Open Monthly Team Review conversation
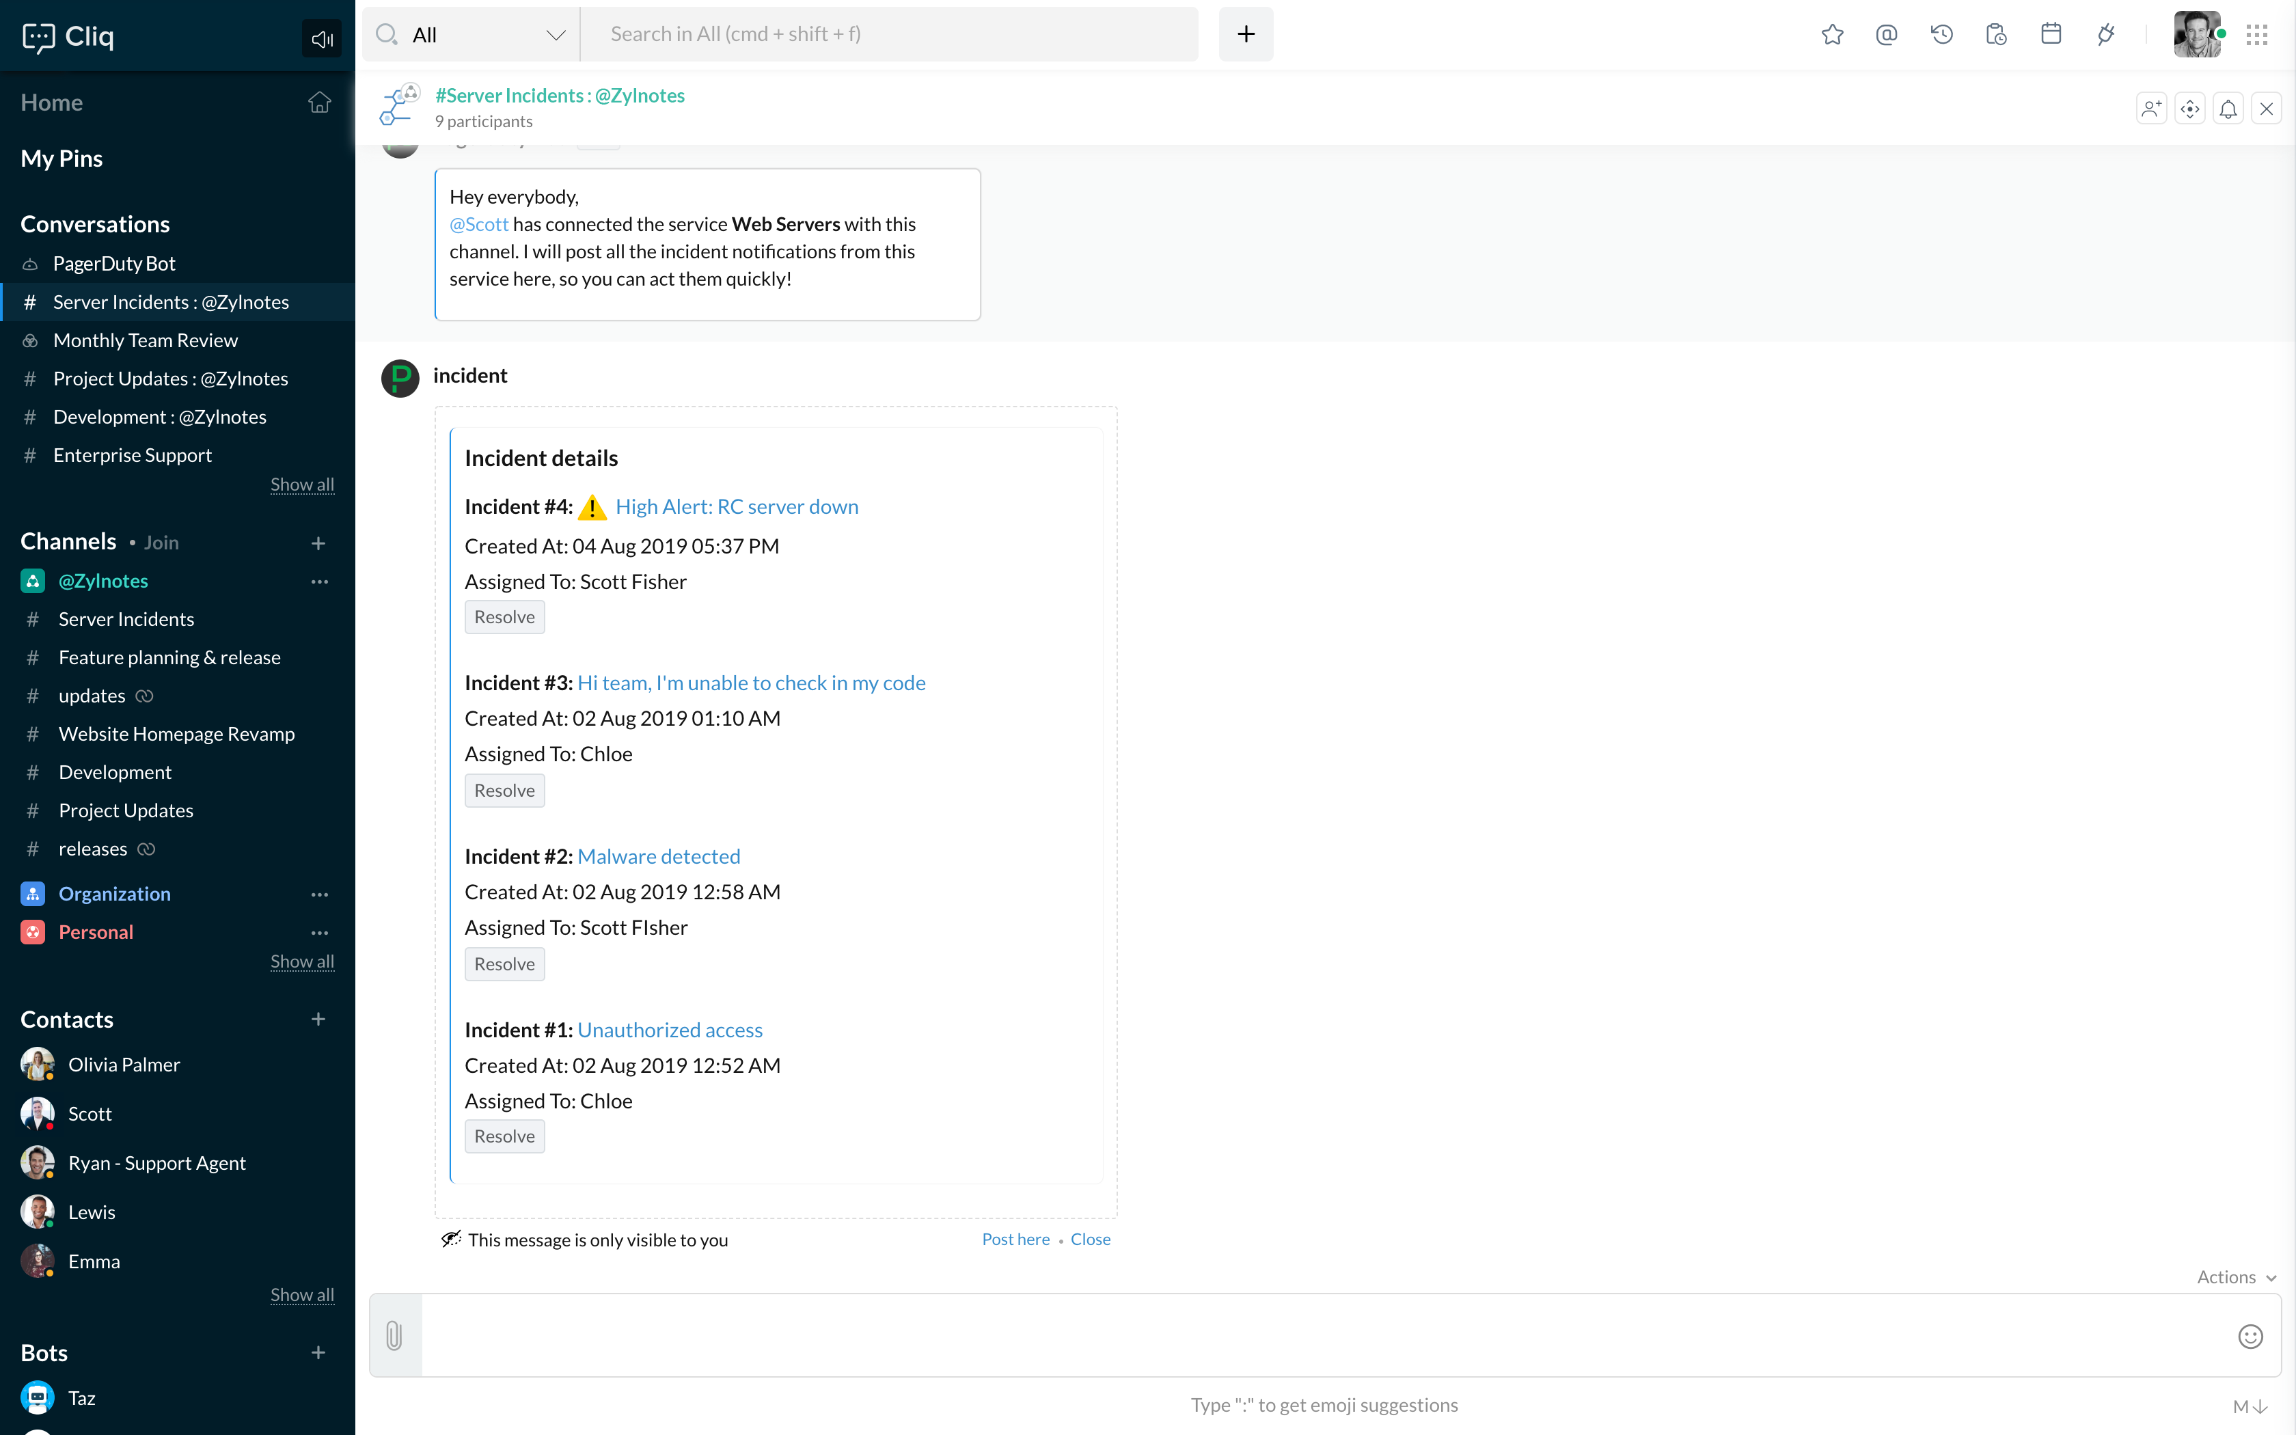2296x1435 pixels. (x=145, y=341)
